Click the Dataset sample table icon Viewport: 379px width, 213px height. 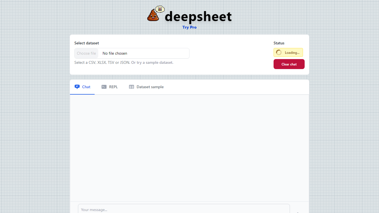click(132, 87)
